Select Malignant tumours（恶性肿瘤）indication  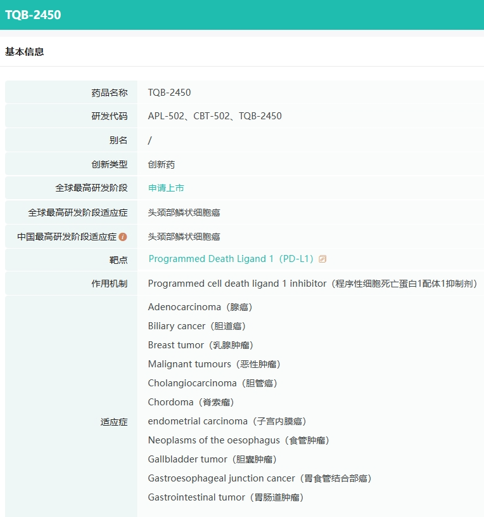pyautogui.click(x=214, y=364)
